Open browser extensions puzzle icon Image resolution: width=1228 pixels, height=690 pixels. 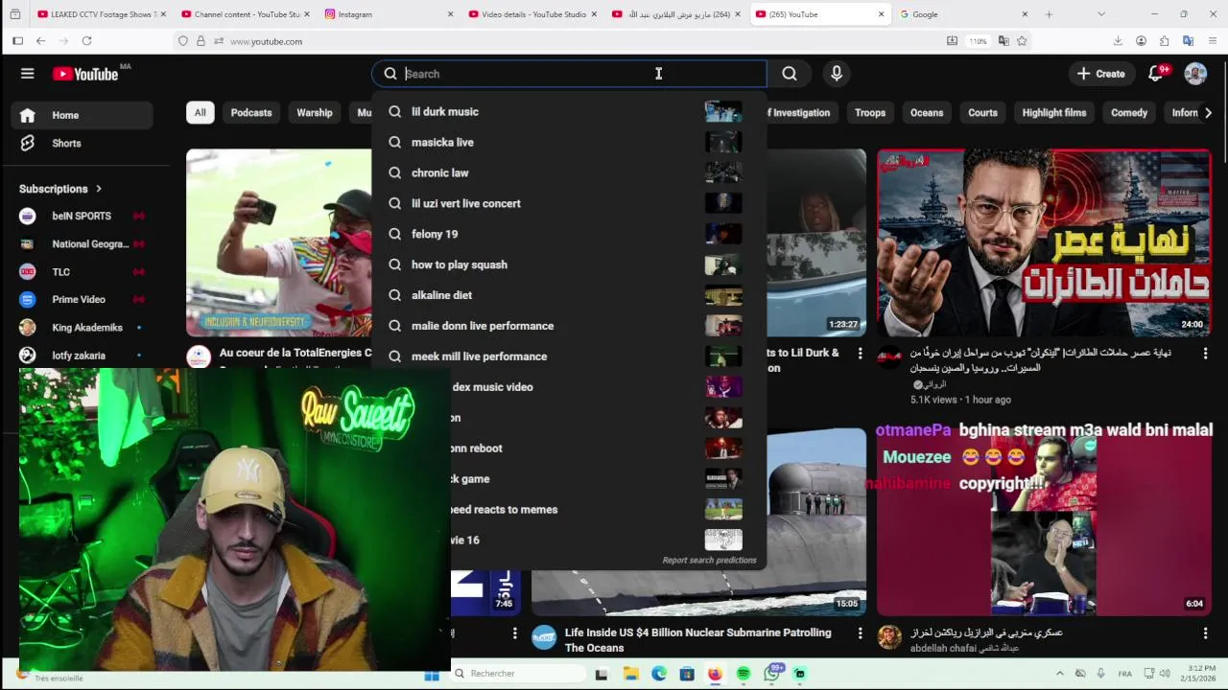pyautogui.click(x=1165, y=41)
